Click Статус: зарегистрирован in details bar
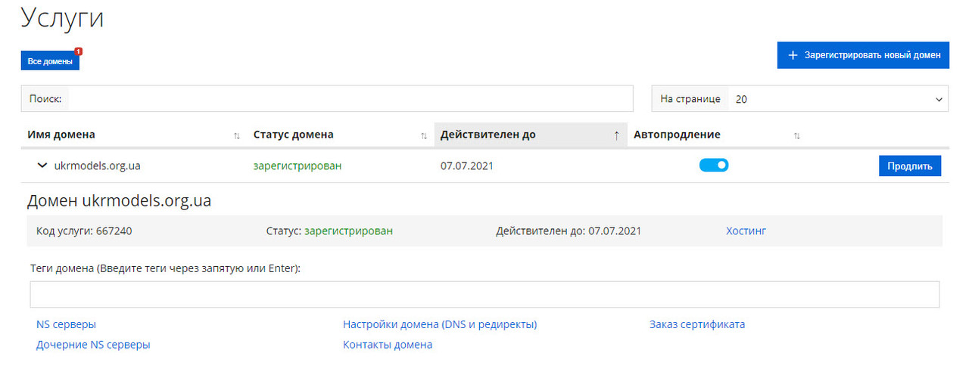This screenshot has height=381, width=969. [x=330, y=231]
